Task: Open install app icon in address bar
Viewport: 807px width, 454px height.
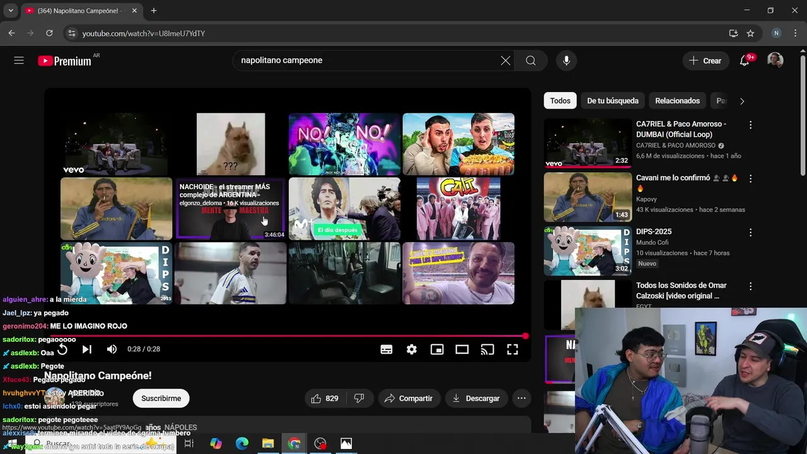Action: 733,33
